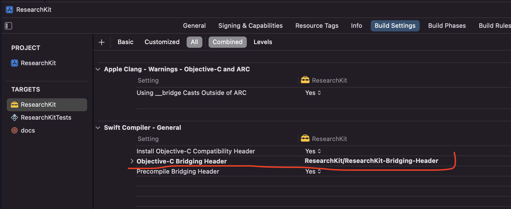511x209 pixels.
Task: Toggle the projects and targets sidebar icon
Action: (x=8, y=26)
